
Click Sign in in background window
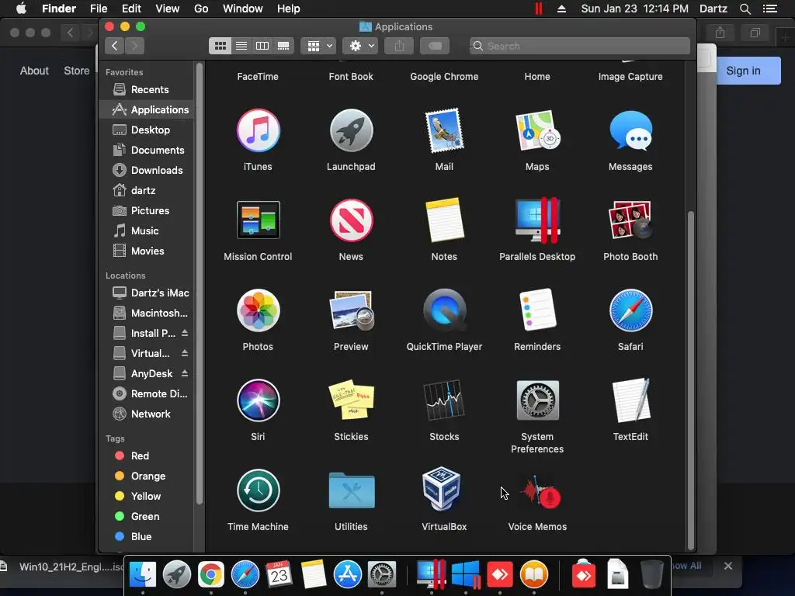(743, 71)
